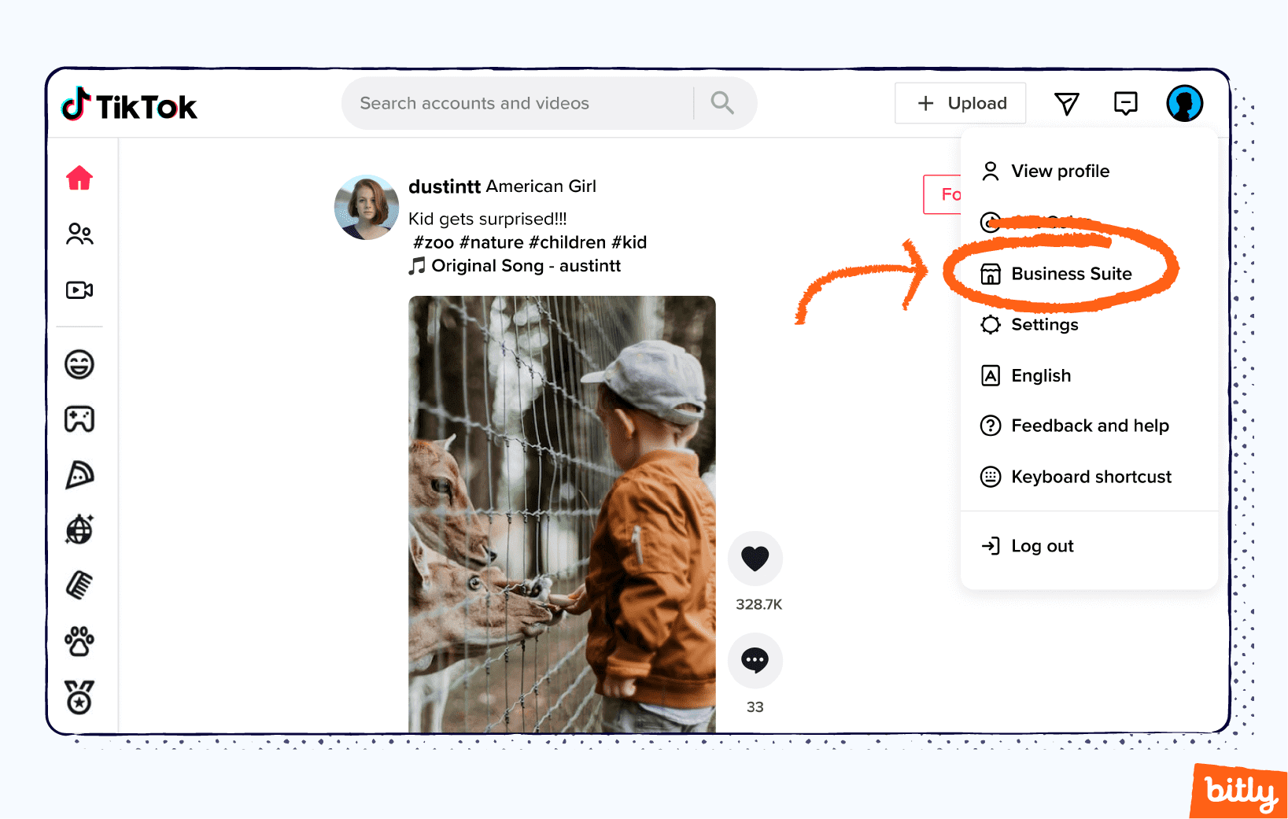Open Settings from profile menu
Screen dimensions: 1288x819
(x=1089, y=324)
